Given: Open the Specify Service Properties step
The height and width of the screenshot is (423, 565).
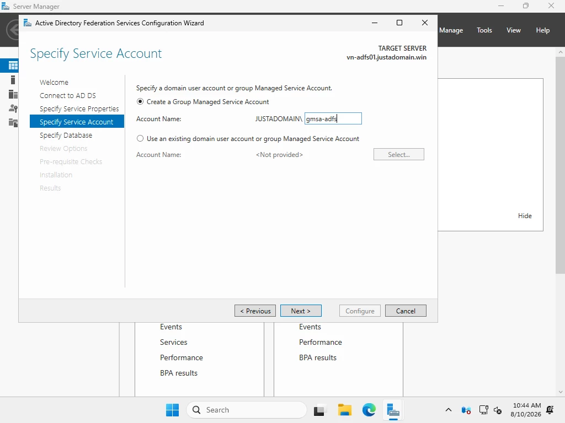Looking at the screenshot, I should [79, 109].
